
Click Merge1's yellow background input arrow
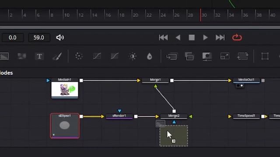point(139,80)
